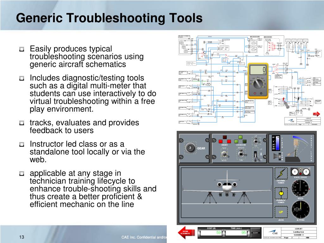Turn the multimeter rotary selector dial
The image size is (324, 243).
(258, 84)
